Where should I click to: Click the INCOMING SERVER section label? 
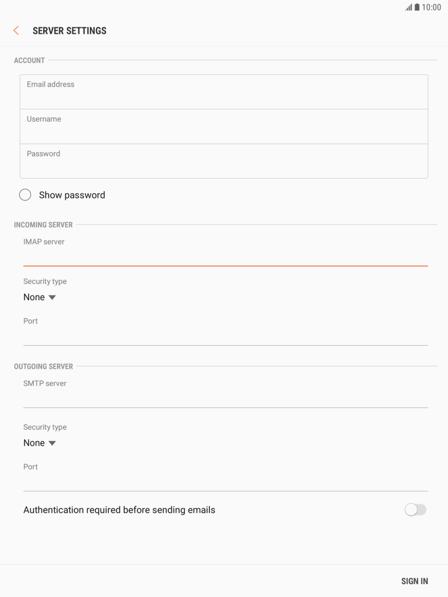[x=44, y=225]
